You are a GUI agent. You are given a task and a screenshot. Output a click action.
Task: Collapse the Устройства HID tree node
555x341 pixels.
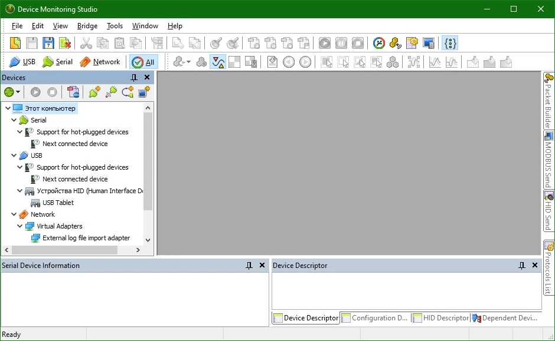20,191
